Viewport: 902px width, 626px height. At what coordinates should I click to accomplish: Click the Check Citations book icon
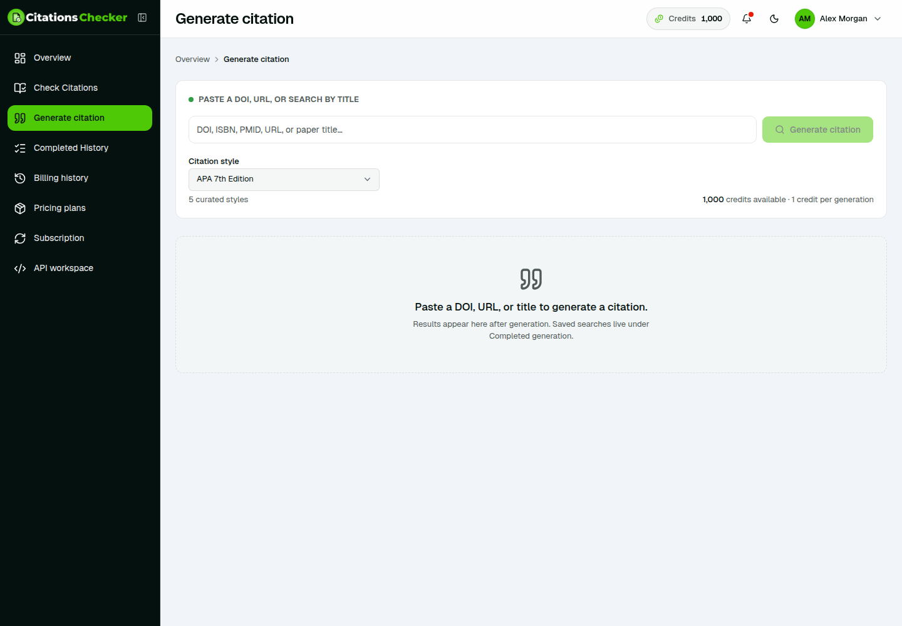(20, 88)
